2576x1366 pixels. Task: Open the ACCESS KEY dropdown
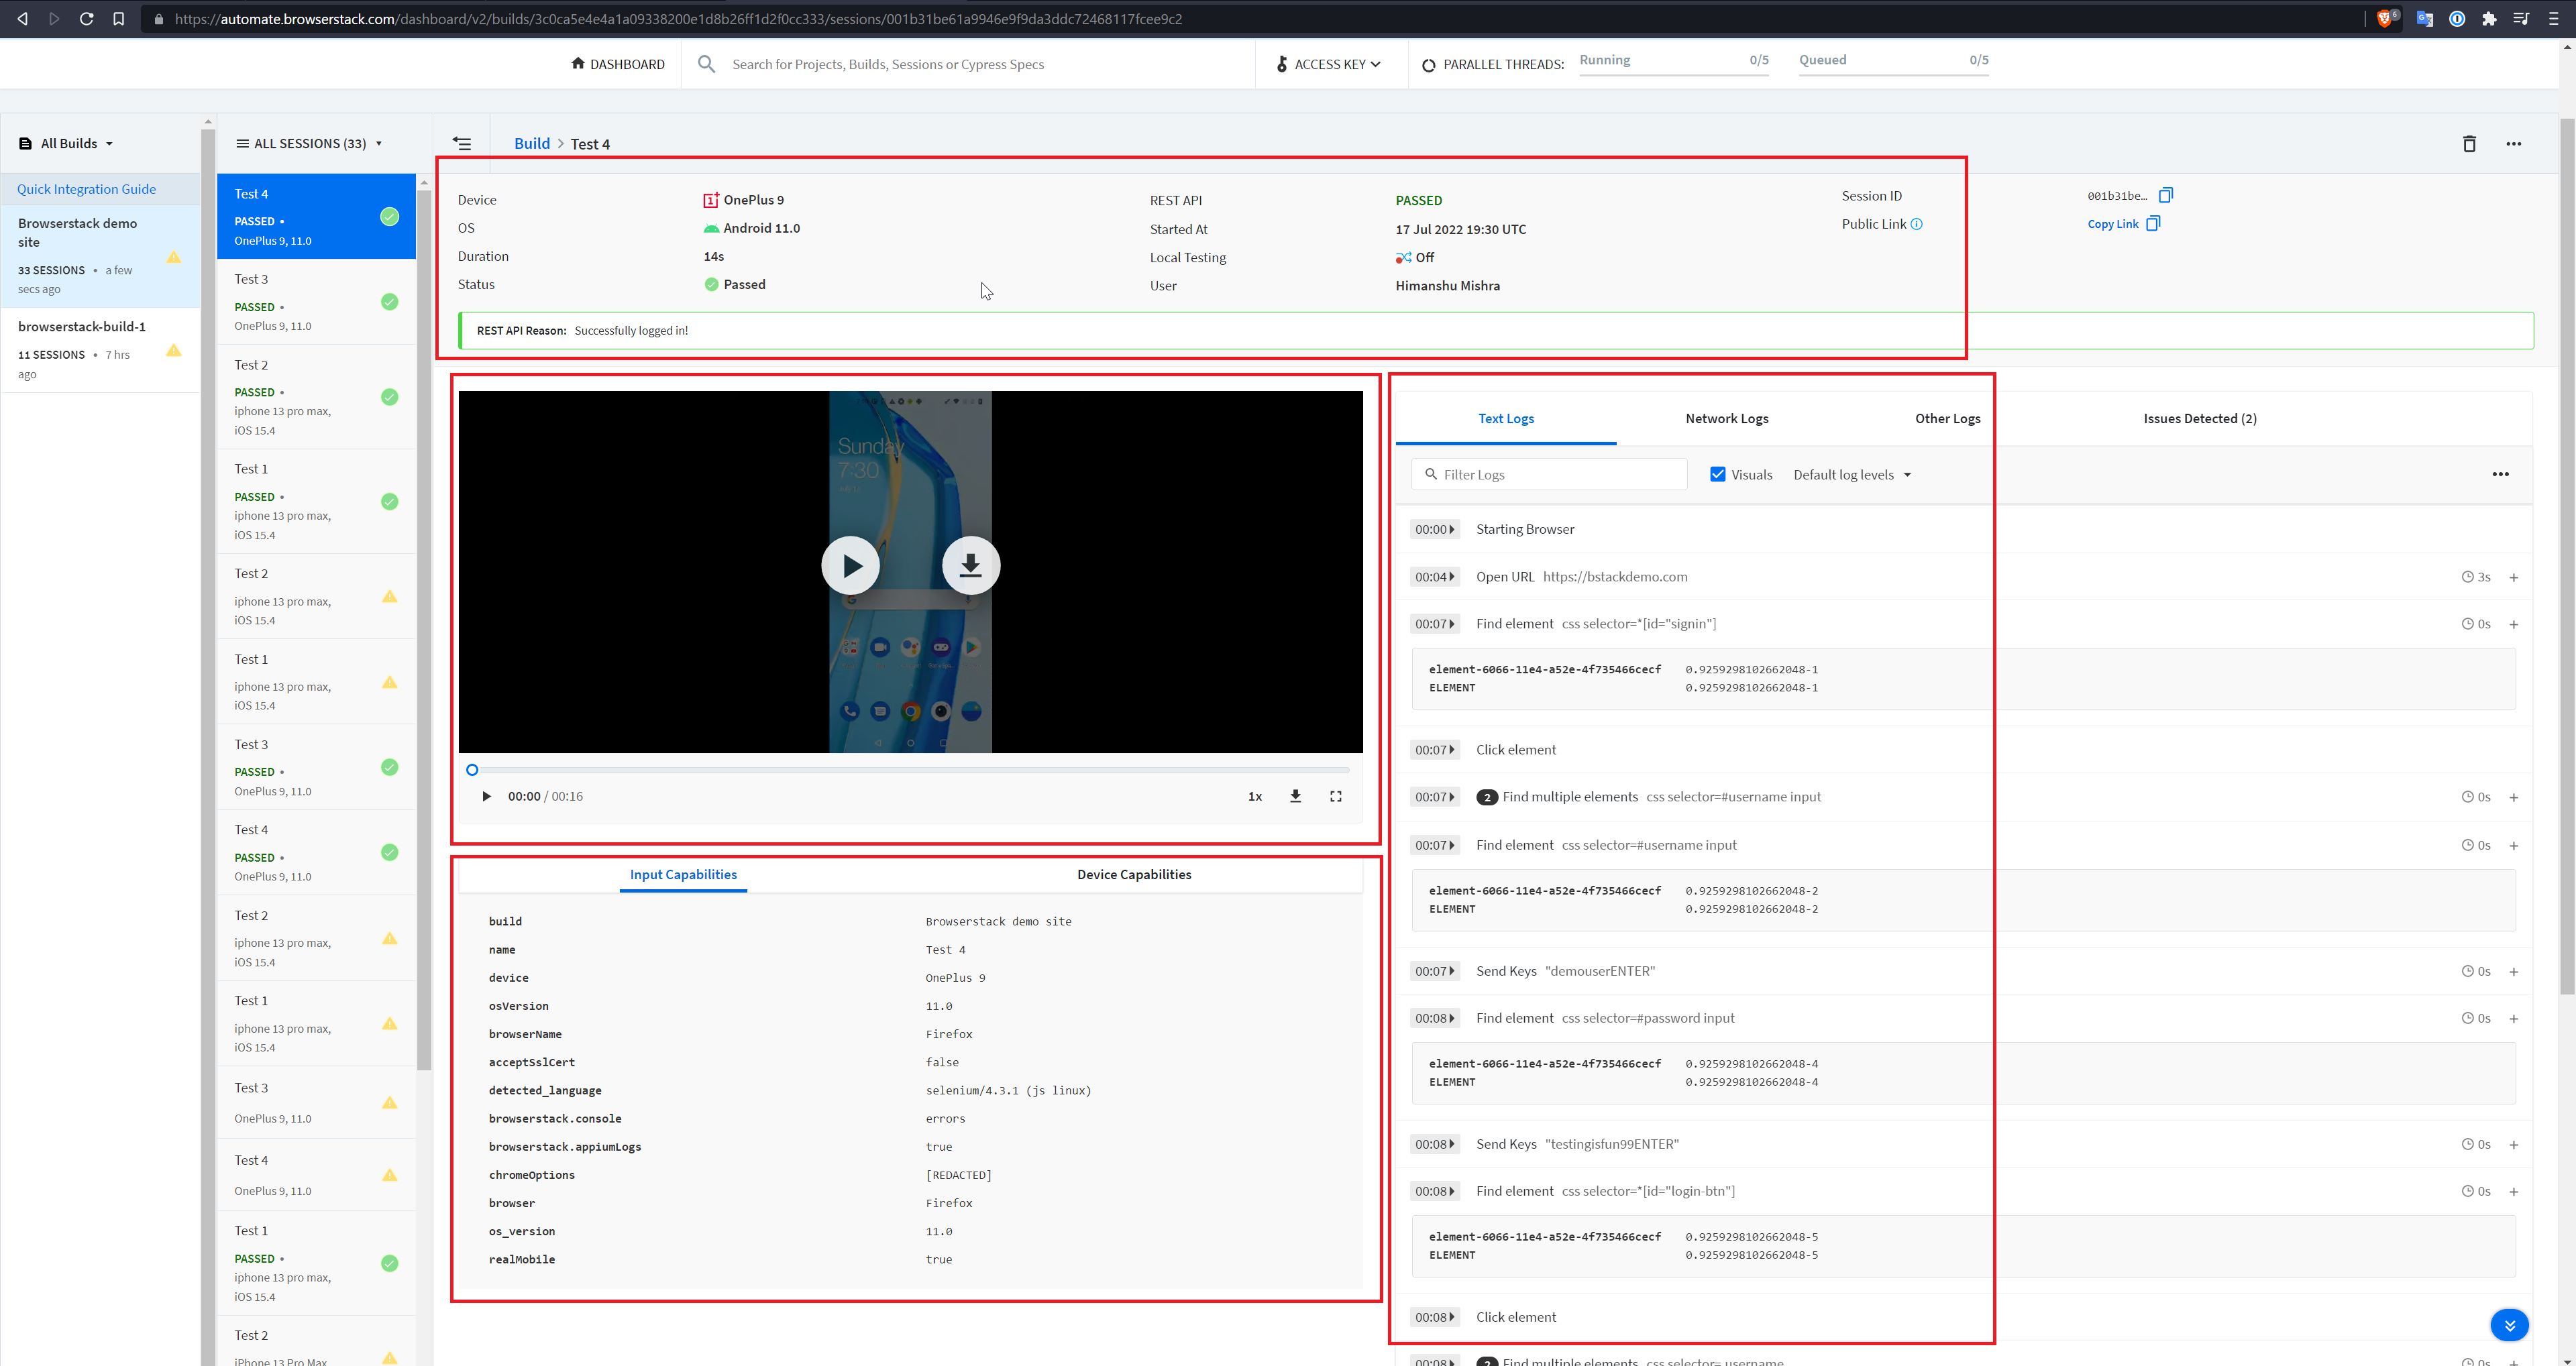click(x=1329, y=64)
